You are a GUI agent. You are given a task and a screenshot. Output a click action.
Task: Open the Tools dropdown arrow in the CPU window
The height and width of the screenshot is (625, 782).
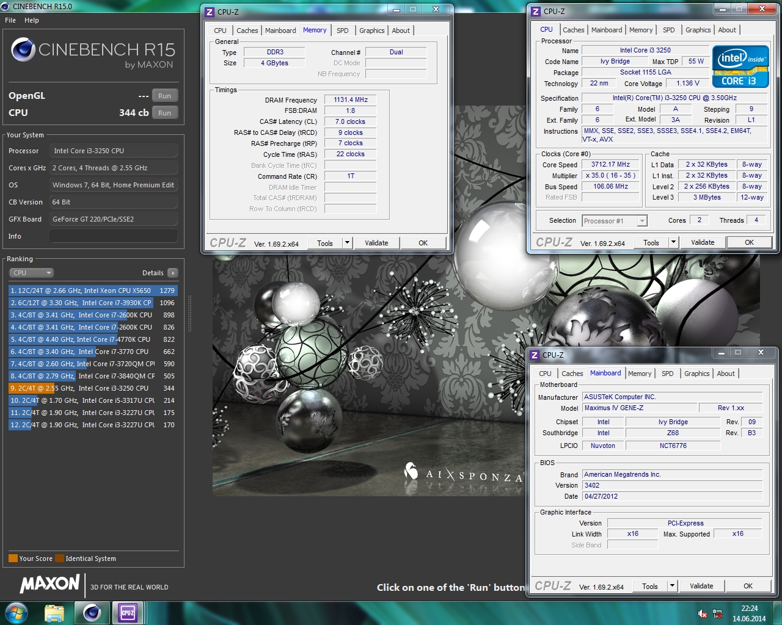coord(673,242)
